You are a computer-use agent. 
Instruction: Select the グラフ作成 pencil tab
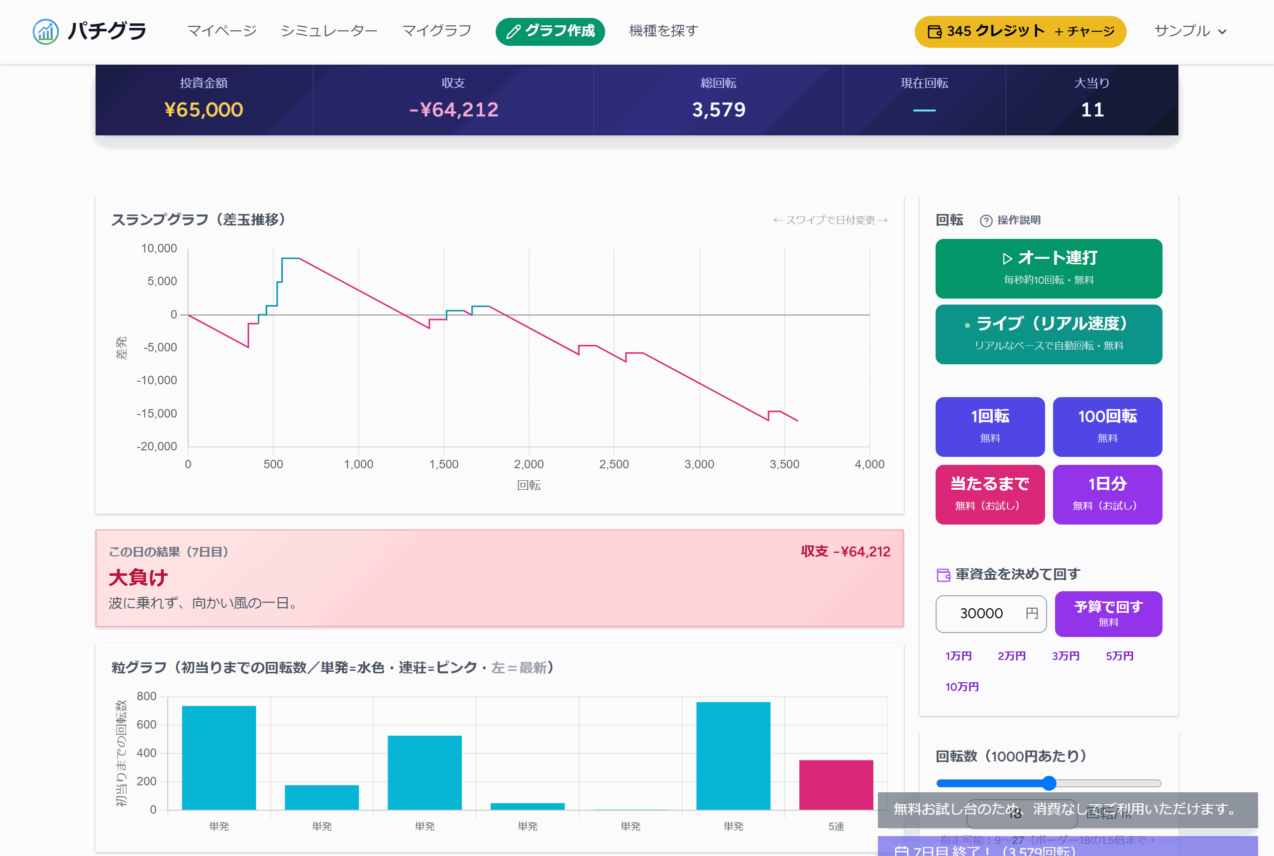(x=550, y=31)
